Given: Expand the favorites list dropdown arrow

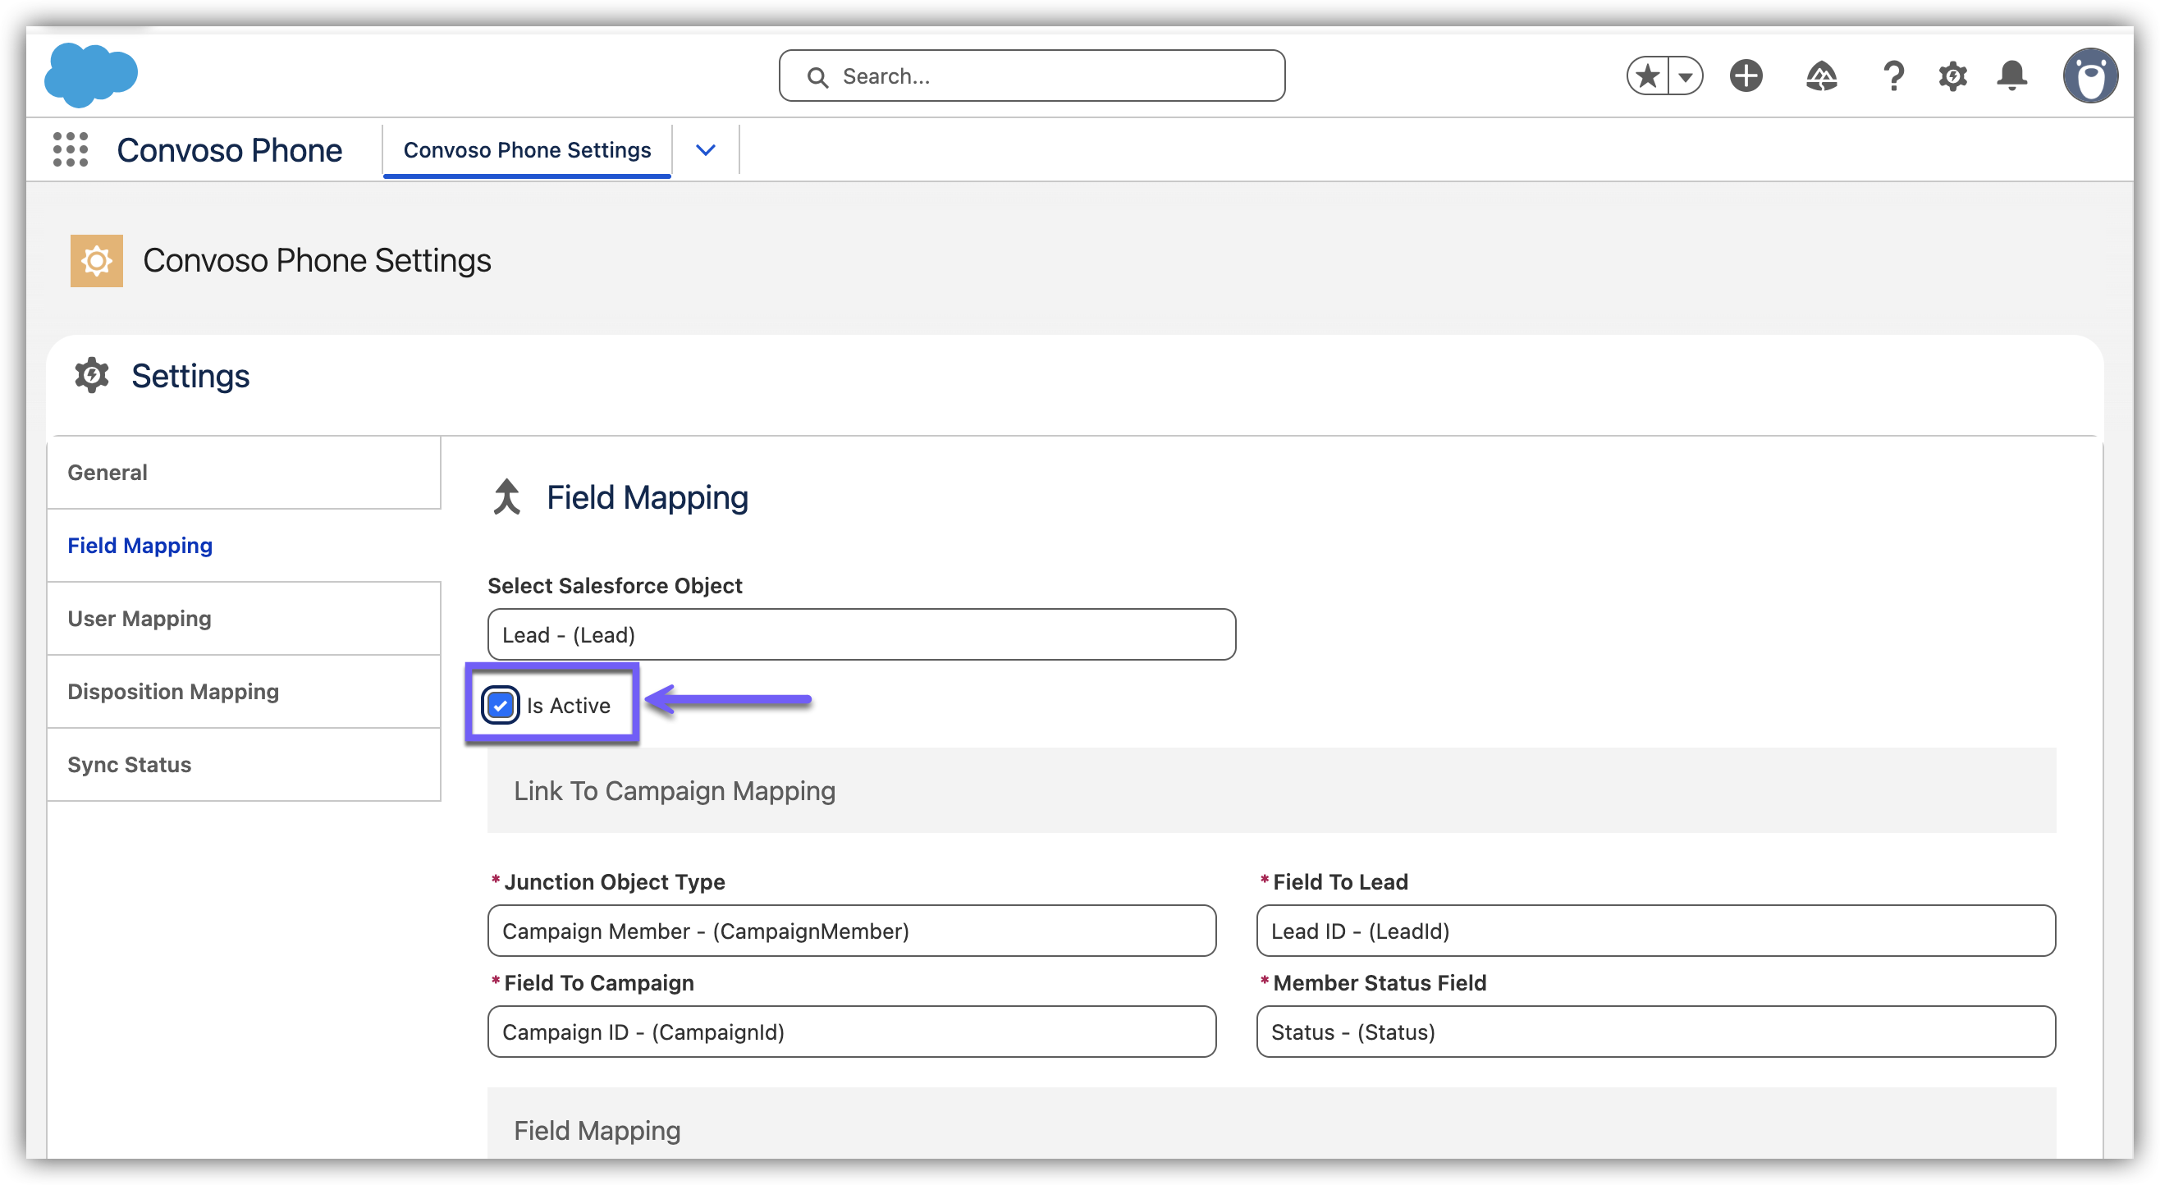Looking at the screenshot, I should pos(1686,76).
